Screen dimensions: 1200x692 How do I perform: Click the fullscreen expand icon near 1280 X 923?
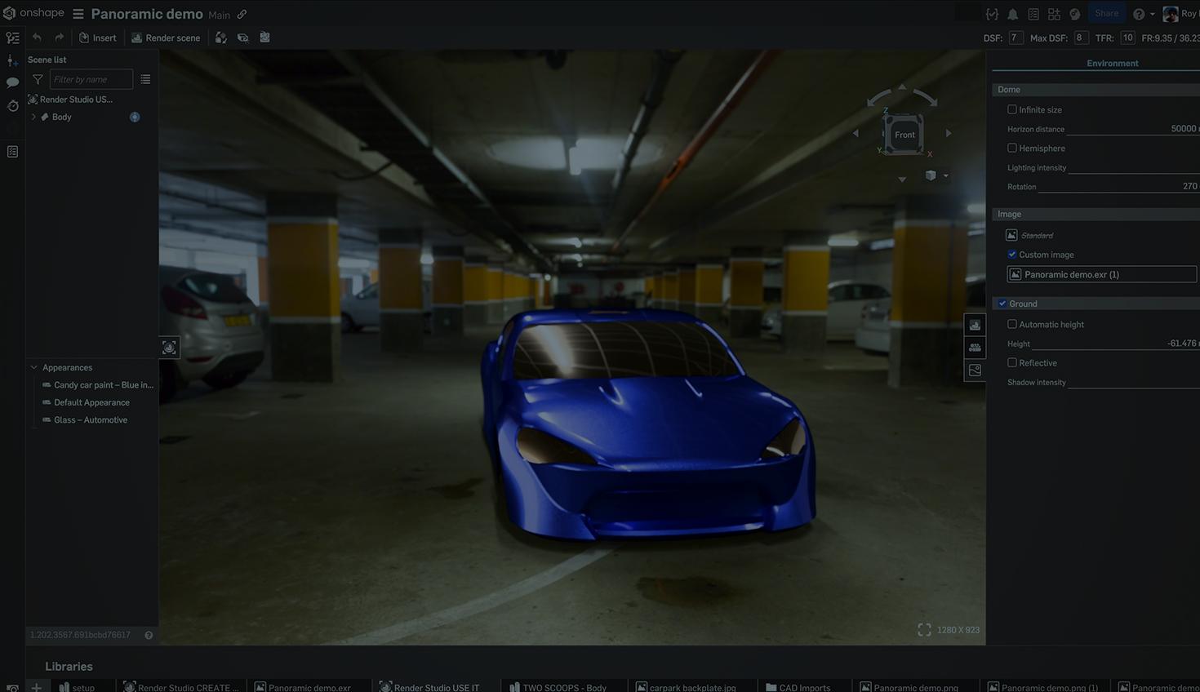923,629
